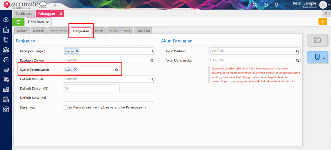Expand the open tabs count dropdown
Screen dimensions: 331x150
click(327, 13)
